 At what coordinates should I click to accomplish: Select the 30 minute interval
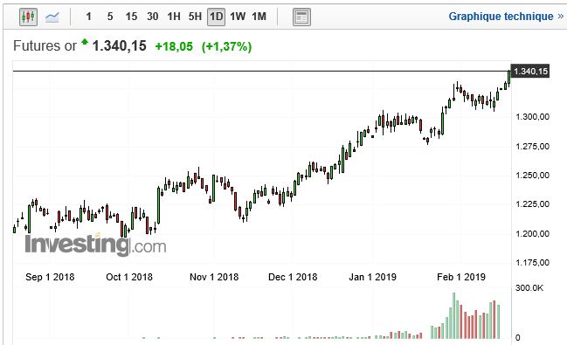click(x=153, y=17)
